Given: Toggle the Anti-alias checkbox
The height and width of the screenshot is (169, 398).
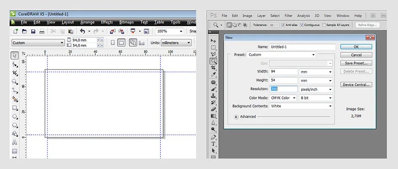Looking at the screenshot, I should 283,25.
